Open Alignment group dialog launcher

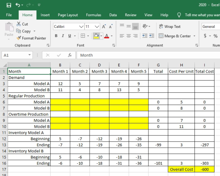[x=197, y=45]
